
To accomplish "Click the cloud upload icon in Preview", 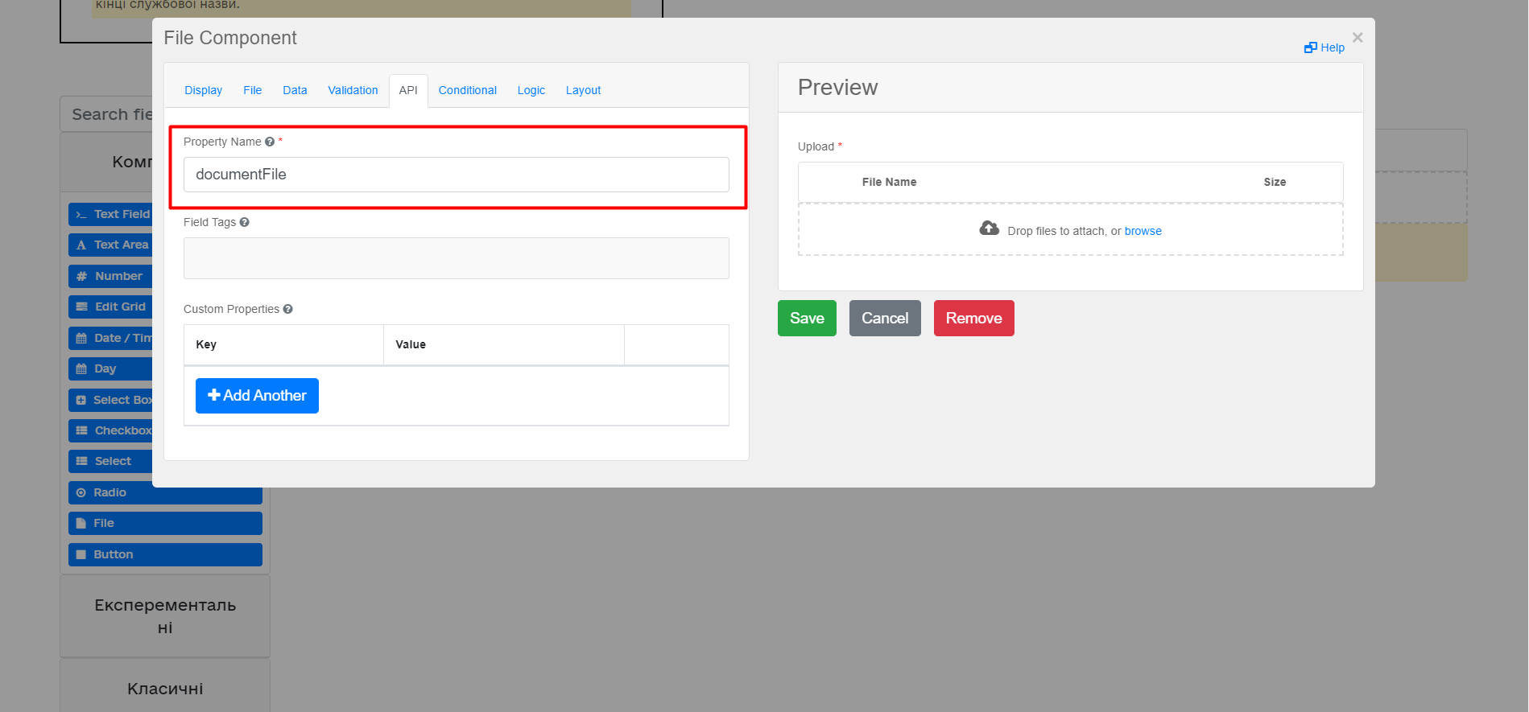I will coord(989,228).
